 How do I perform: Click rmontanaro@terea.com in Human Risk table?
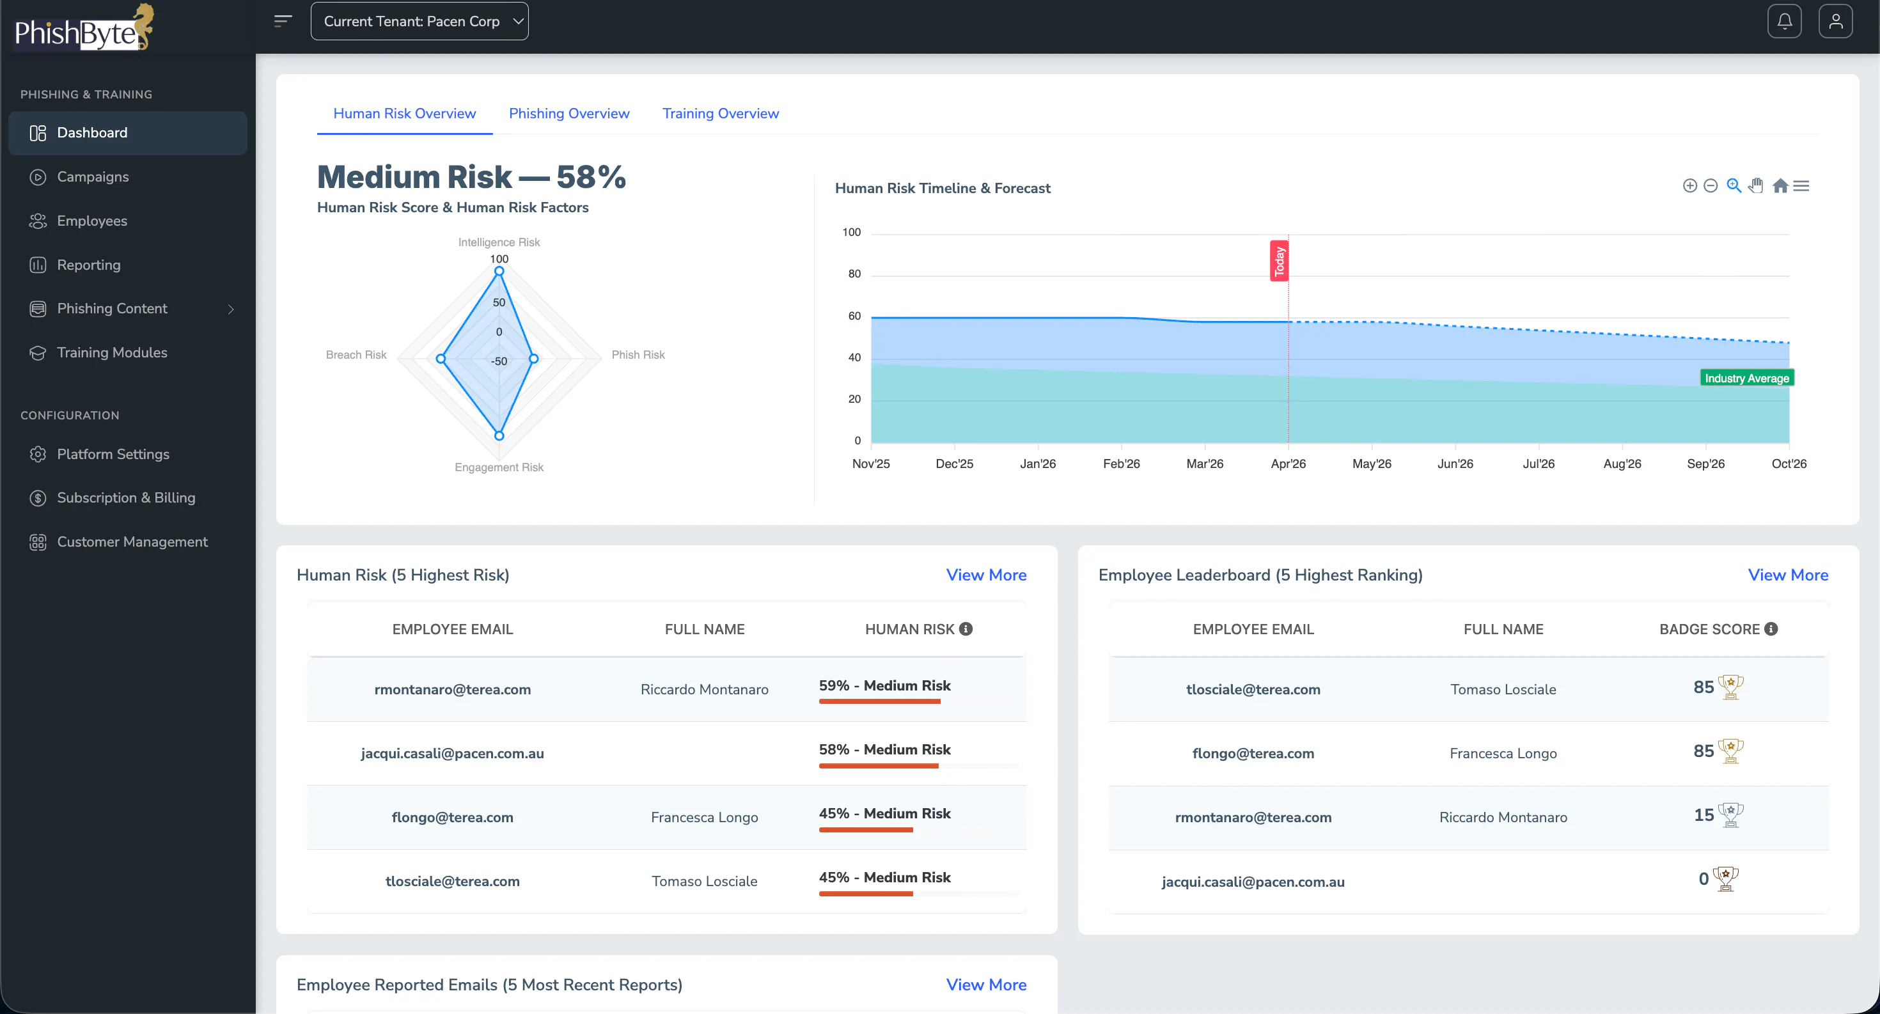tap(453, 690)
